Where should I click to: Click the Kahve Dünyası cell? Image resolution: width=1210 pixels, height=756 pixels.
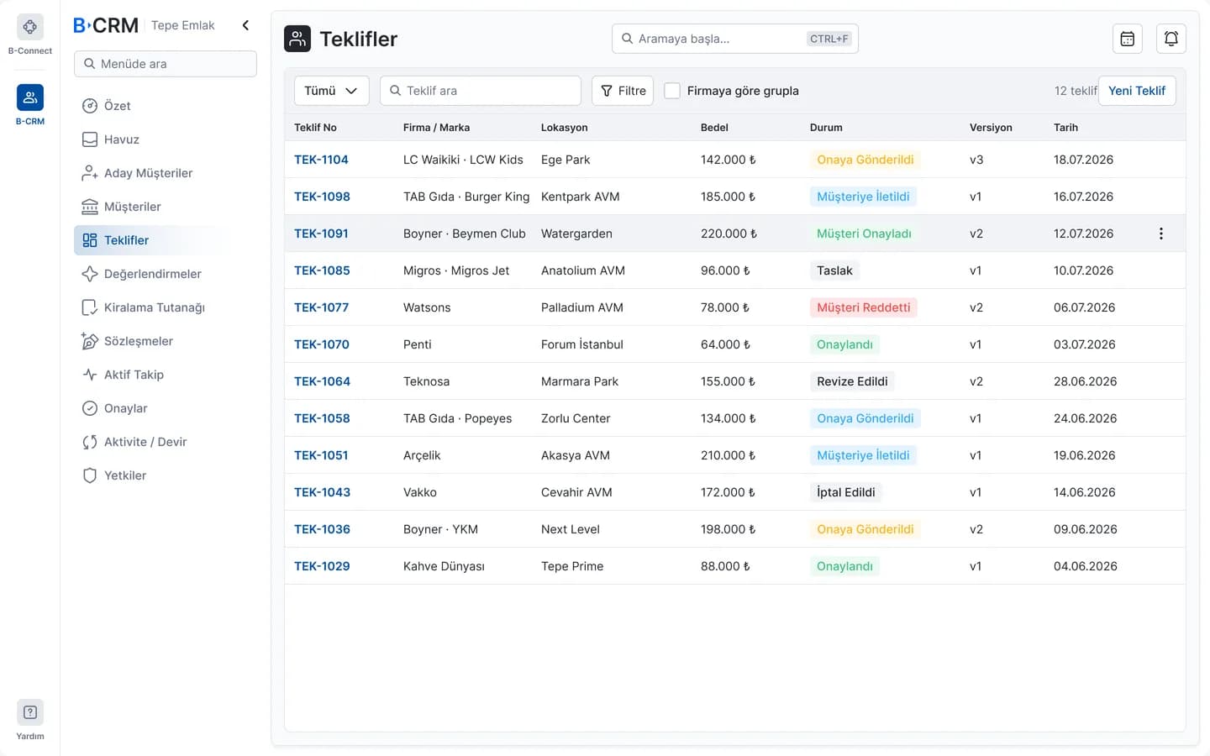click(444, 566)
